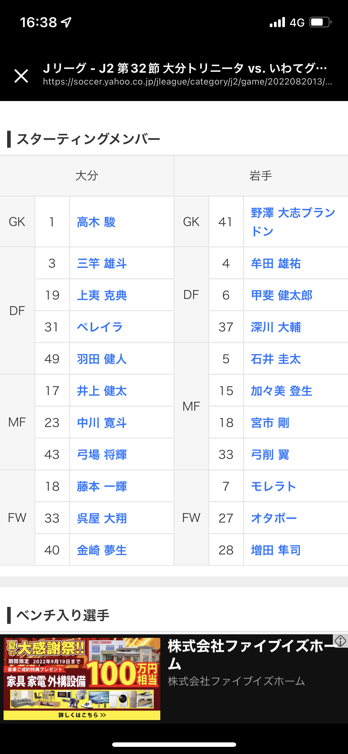Open Iwate forward モレラト profile

(x=273, y=487)
